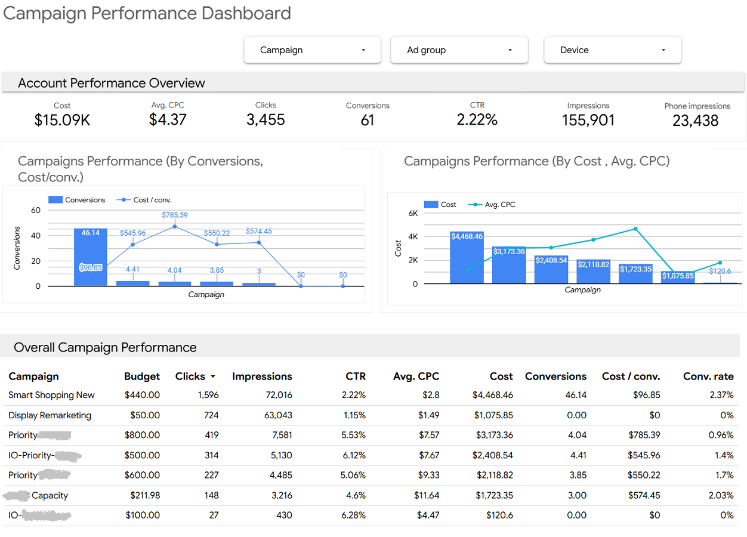Open the Device filter dropdown
This screenshot has height=537, width=747.
pyautogui.click(x=612, y=50)
